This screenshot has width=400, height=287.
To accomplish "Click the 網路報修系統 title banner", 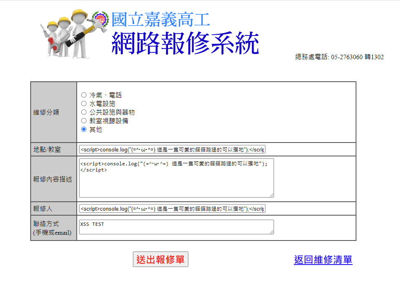I will 186,43.
